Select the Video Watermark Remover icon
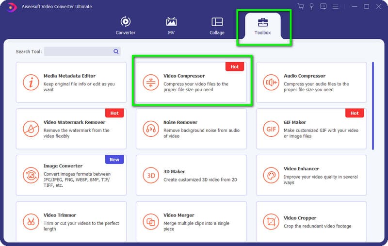The height and width of the screenshot is (246, 388). 31,129
